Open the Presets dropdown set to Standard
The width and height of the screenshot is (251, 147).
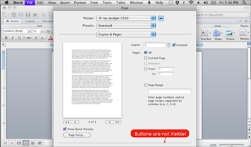[x=126, y=26]
